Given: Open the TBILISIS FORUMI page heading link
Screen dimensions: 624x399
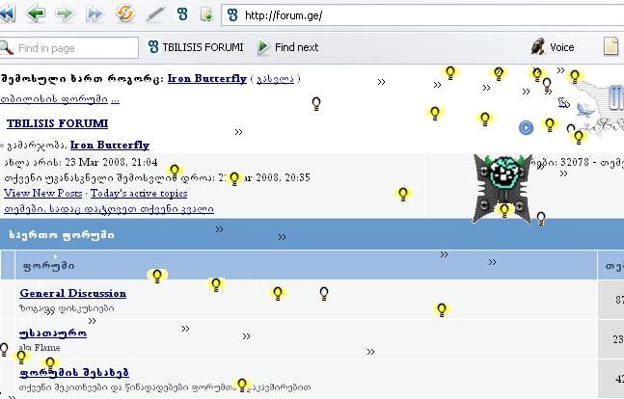Looking at the screenshot, I should click(57, 123).
